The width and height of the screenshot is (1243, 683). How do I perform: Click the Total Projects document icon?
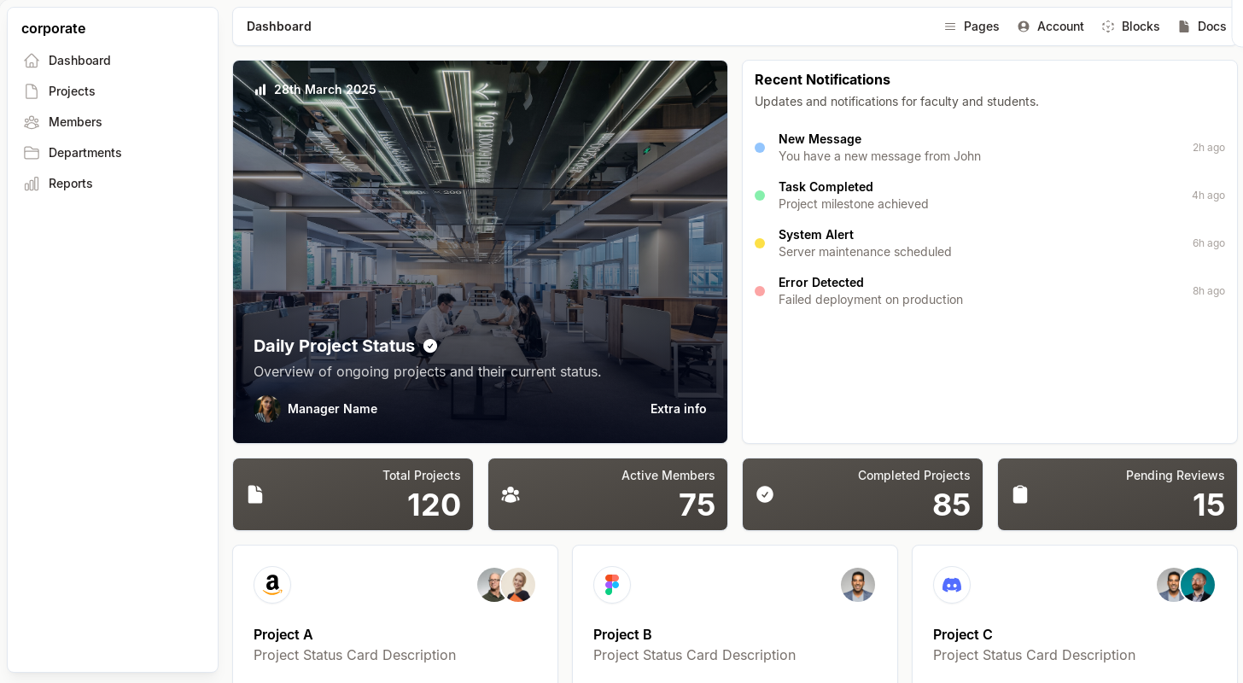[x=255, y=494]
